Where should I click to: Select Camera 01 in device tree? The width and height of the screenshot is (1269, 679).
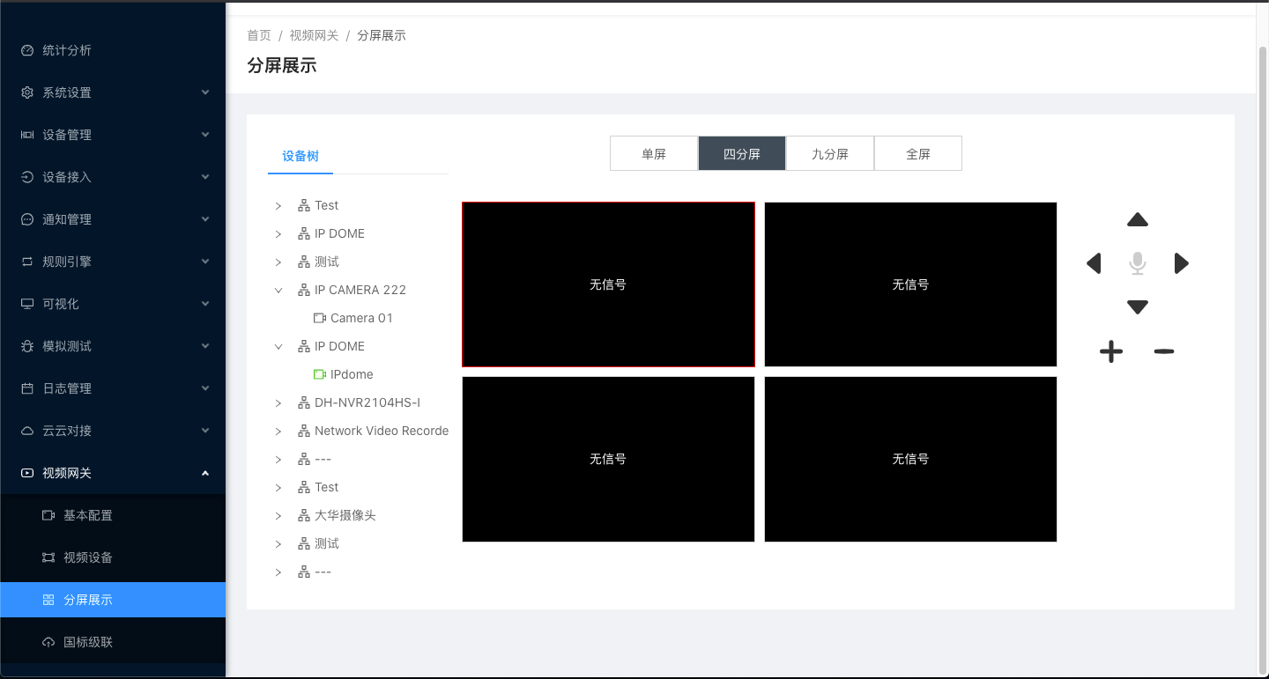tap(361, 318)
